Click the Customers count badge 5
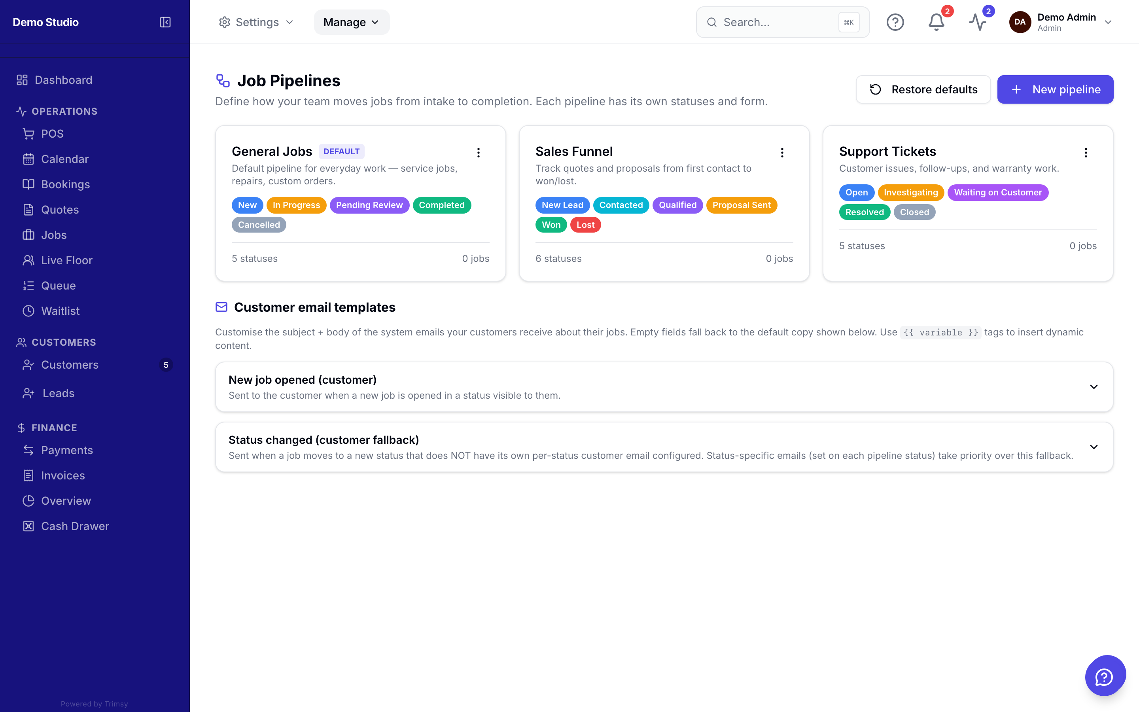The width and height of the screenshot is (1139, 712). [166, 365]
